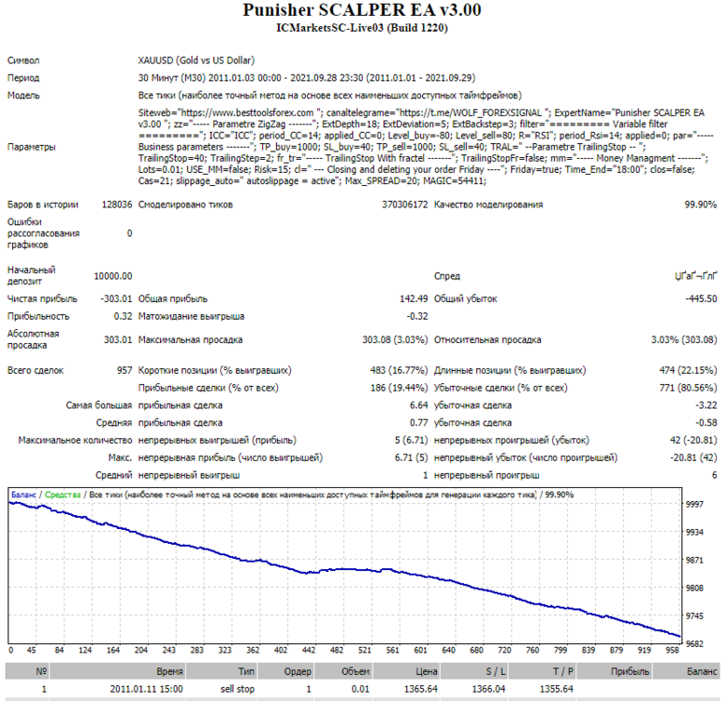Select the Начальный депозит value 10000.00
This screenshot has width=727, height=701.
click(x=113, y=276)
